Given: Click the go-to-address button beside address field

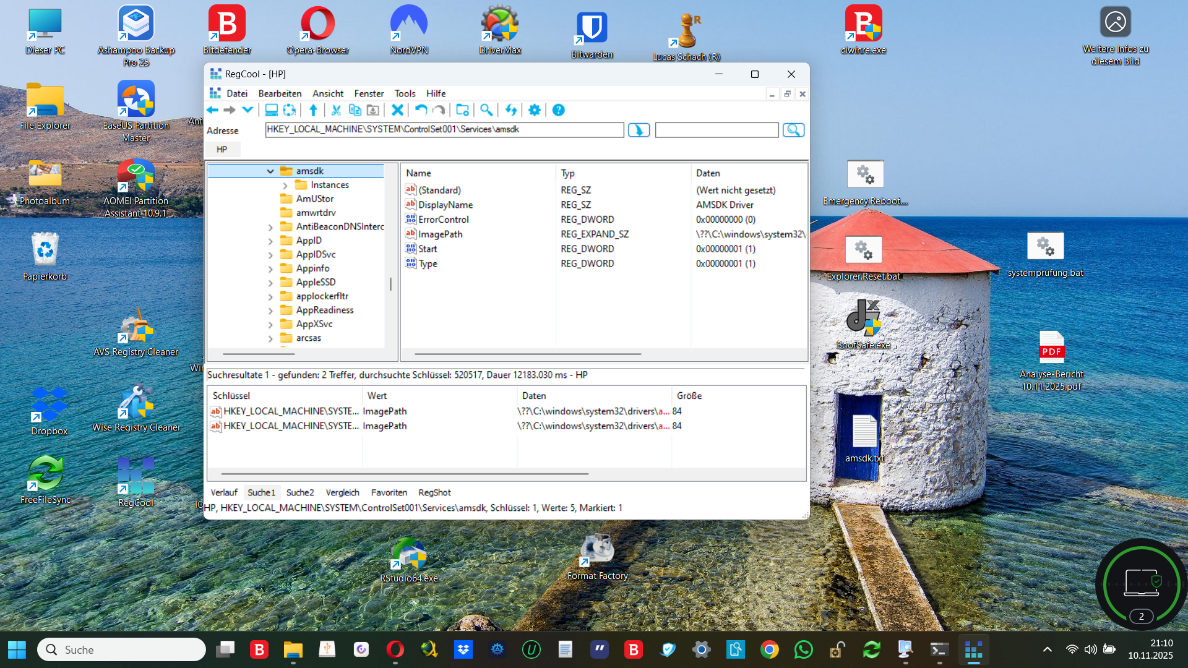Looking at the screenshot, I should coord(639,130).
